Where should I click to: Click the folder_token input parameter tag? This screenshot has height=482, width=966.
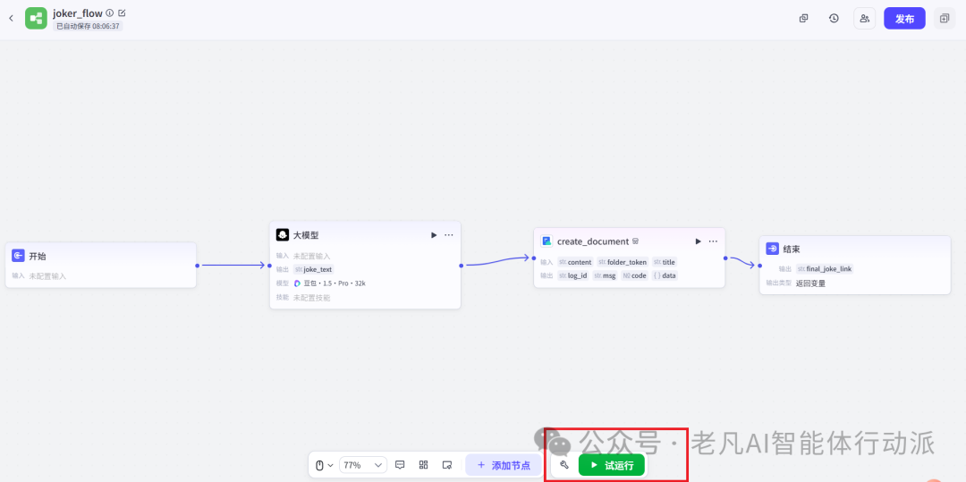[623, 262]
